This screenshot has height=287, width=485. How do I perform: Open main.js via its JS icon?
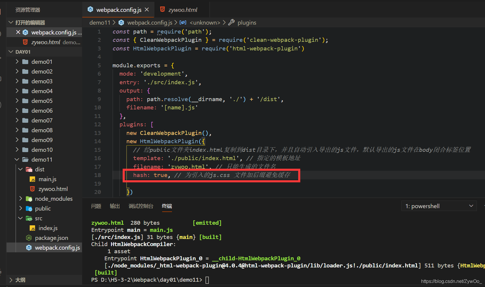pyautogui.click(x=33, y=179)
